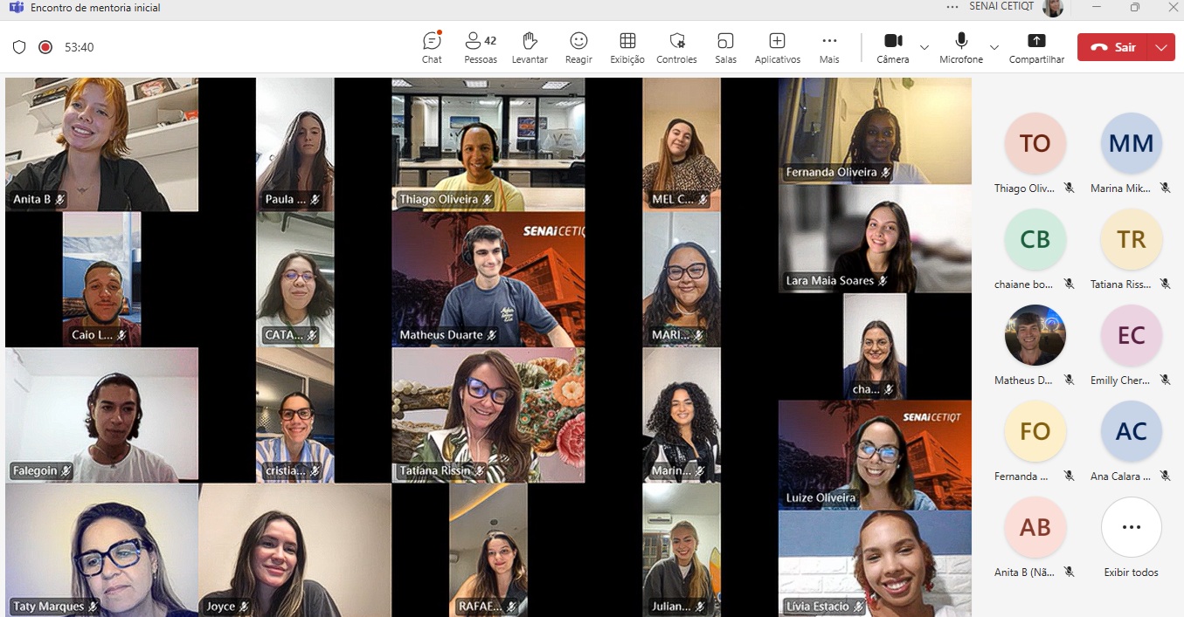This screenshot has height=617, width=1184.
Task: Open the Aplicativos apps menu
Action: [x=777, y=47]
